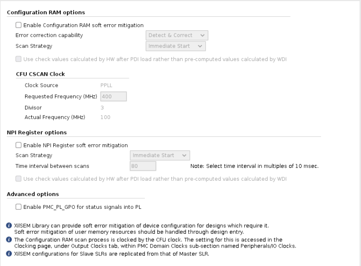Image resolution: width=361 pixels, height=266 pixels.
Task: Click the NPI Register options heading
Action: pyautogui.click(x=37, y=132)
